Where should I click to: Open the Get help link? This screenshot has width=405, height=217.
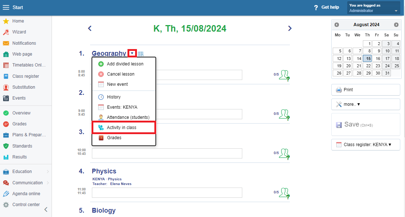326,7
